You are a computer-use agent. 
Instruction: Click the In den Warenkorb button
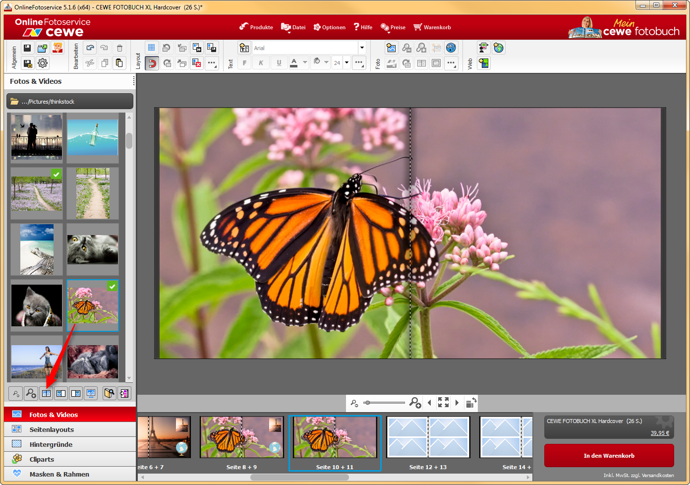609,456
